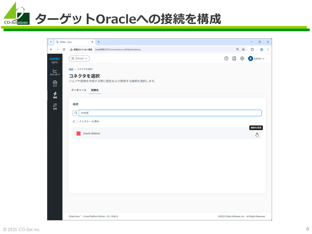312x234 pixels.
Task: Go to the 接続 section in sidebar
Action: pos(55,95)
